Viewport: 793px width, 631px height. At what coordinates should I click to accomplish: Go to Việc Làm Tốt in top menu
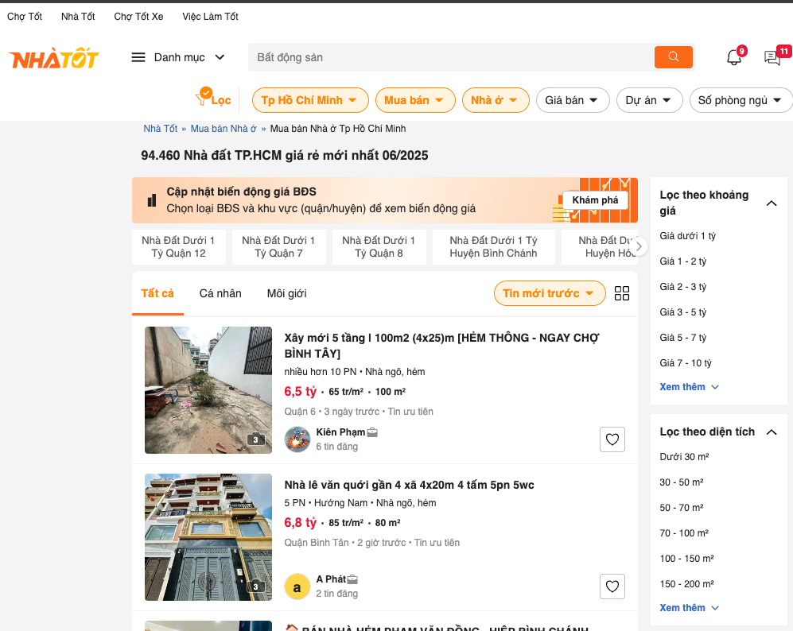[x=211, y=17]
